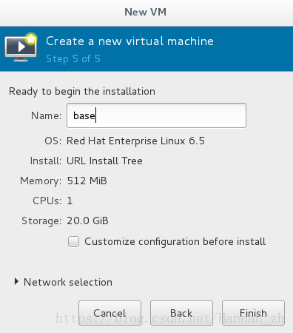
Task: Click the 512 MiB memory value
Action: tap(87, 181)
